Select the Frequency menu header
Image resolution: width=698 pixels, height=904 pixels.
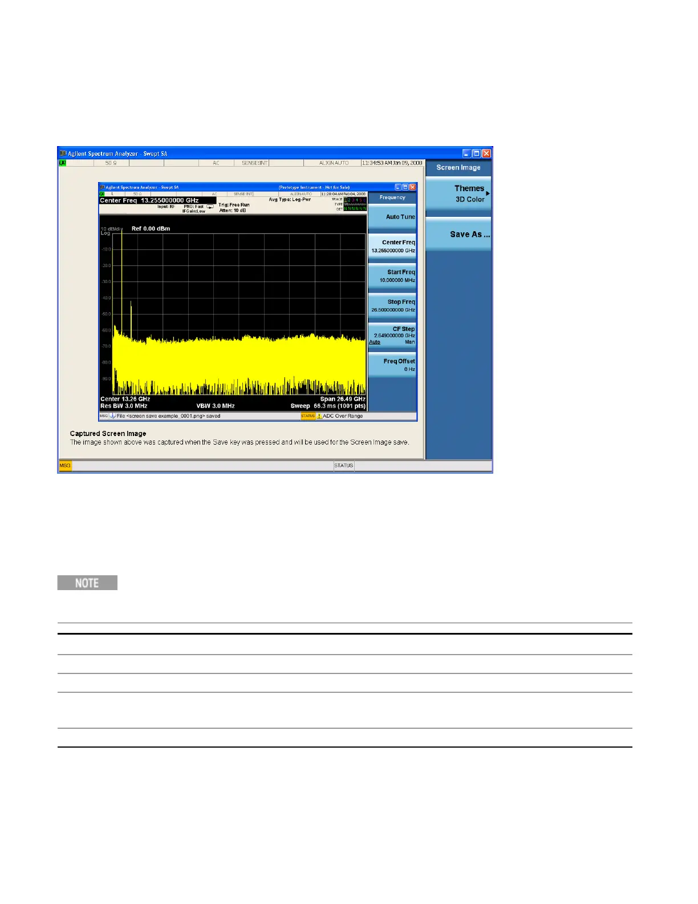click(392, 197)
